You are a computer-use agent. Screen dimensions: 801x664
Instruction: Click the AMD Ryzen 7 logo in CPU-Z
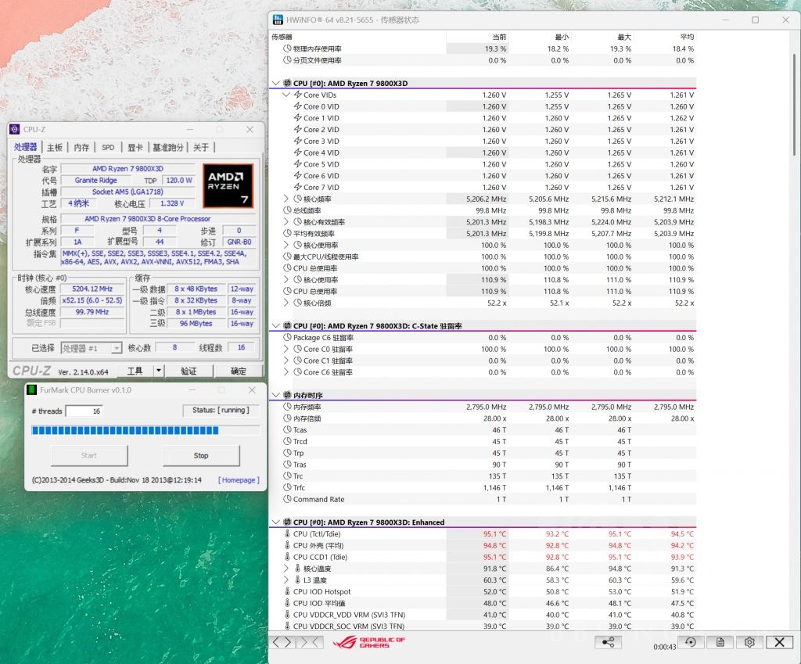[228, 186]
